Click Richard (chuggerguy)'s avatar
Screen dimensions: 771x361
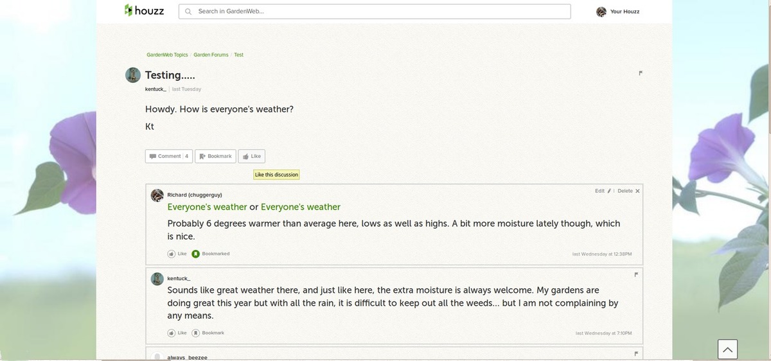pyautogui.click(x=157, y=195)
